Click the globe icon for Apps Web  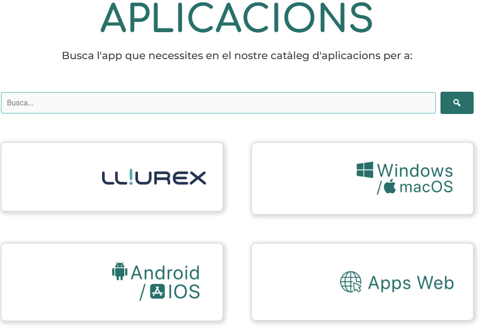351,282
